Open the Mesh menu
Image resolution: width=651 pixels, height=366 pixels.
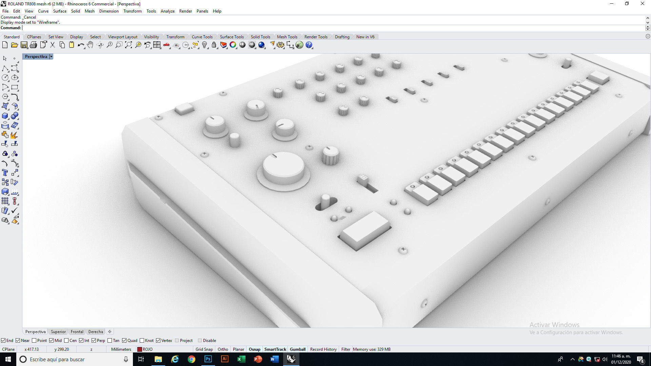90,11
